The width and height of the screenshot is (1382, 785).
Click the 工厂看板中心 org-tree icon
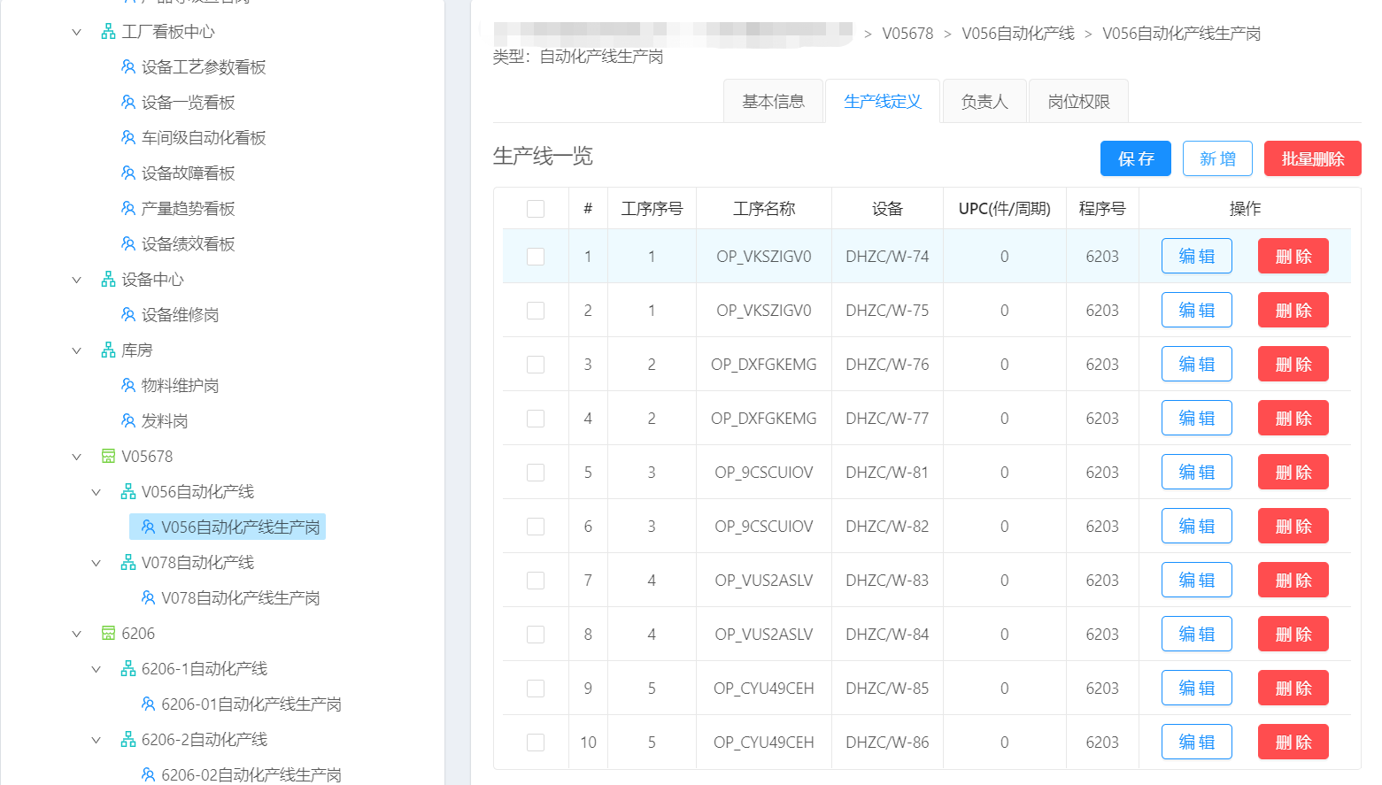point(108,32)
